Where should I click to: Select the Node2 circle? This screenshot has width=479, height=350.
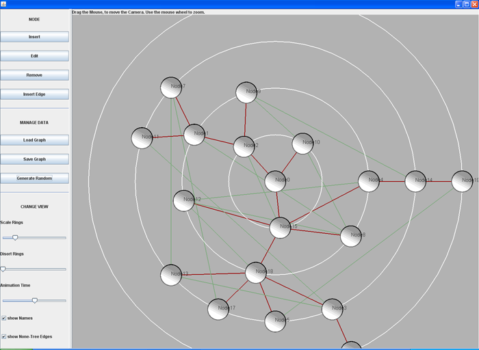pyautogui.click(x=244, y=146)
